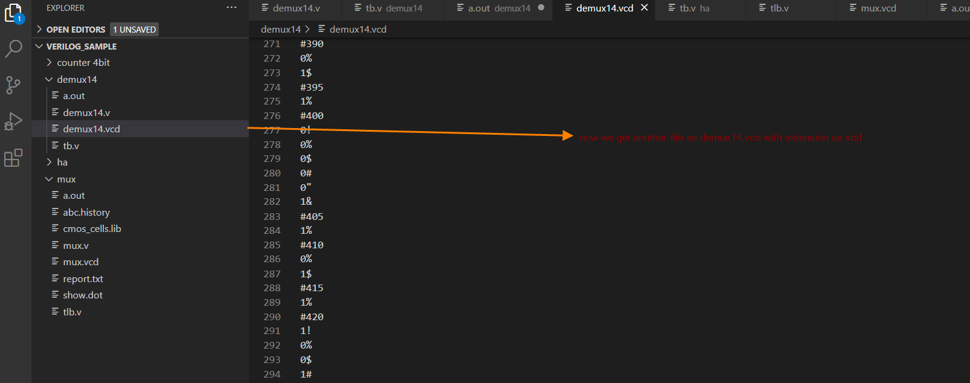
Task: Click unsaved dot on a.out demux14 tab
Action: coord(541,8)
